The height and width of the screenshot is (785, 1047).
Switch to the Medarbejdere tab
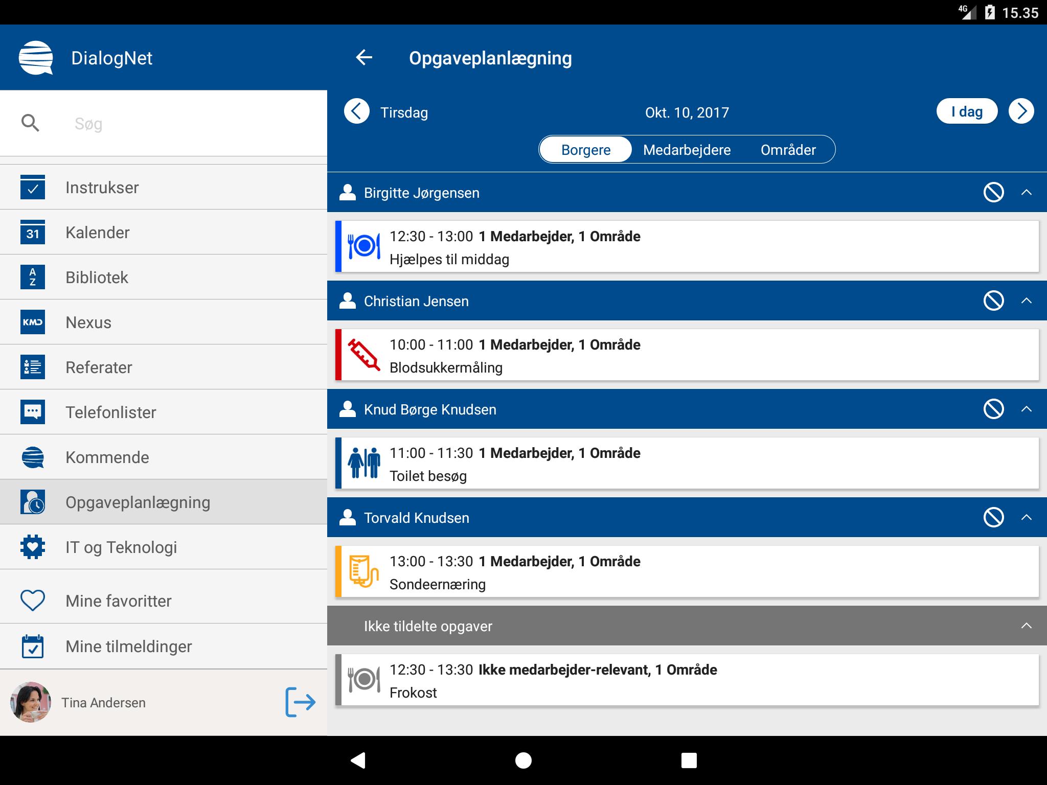click(x=687, y=150)
